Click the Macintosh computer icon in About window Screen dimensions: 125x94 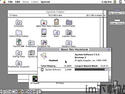click(44, 56)
